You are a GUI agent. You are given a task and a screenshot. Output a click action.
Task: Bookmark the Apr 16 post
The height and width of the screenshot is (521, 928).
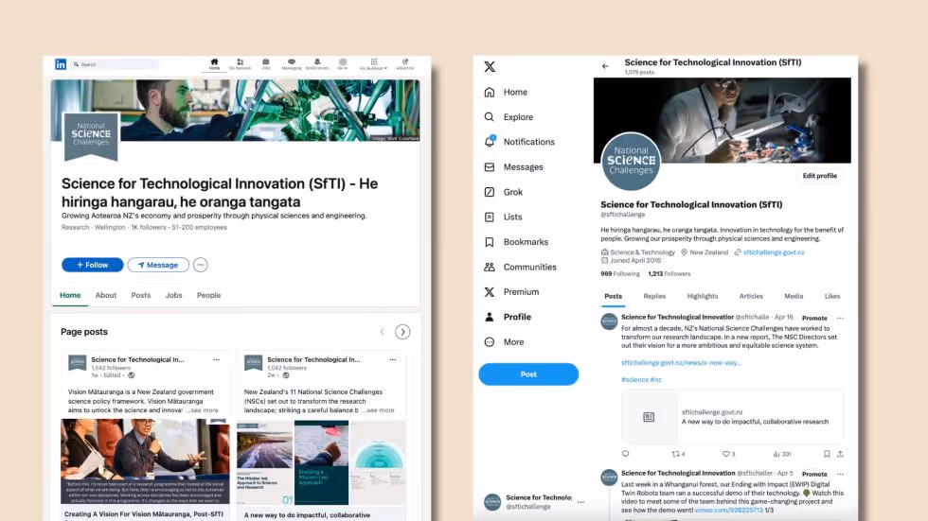tap(827, 454)
